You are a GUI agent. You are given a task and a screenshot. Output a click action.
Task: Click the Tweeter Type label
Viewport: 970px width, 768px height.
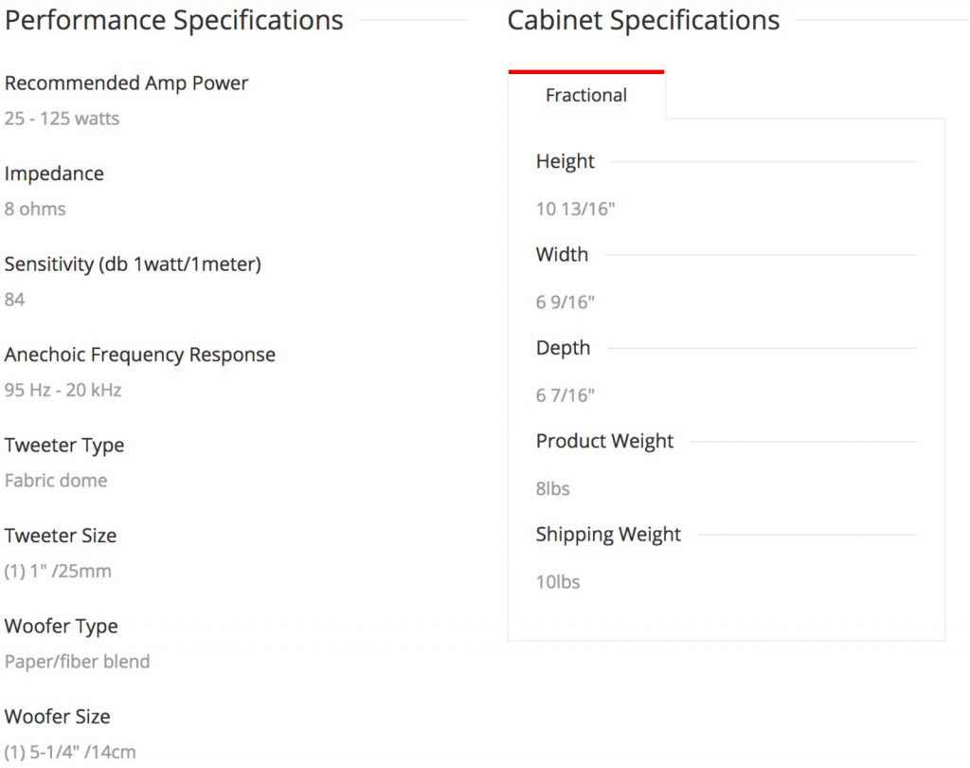[64, 446]
